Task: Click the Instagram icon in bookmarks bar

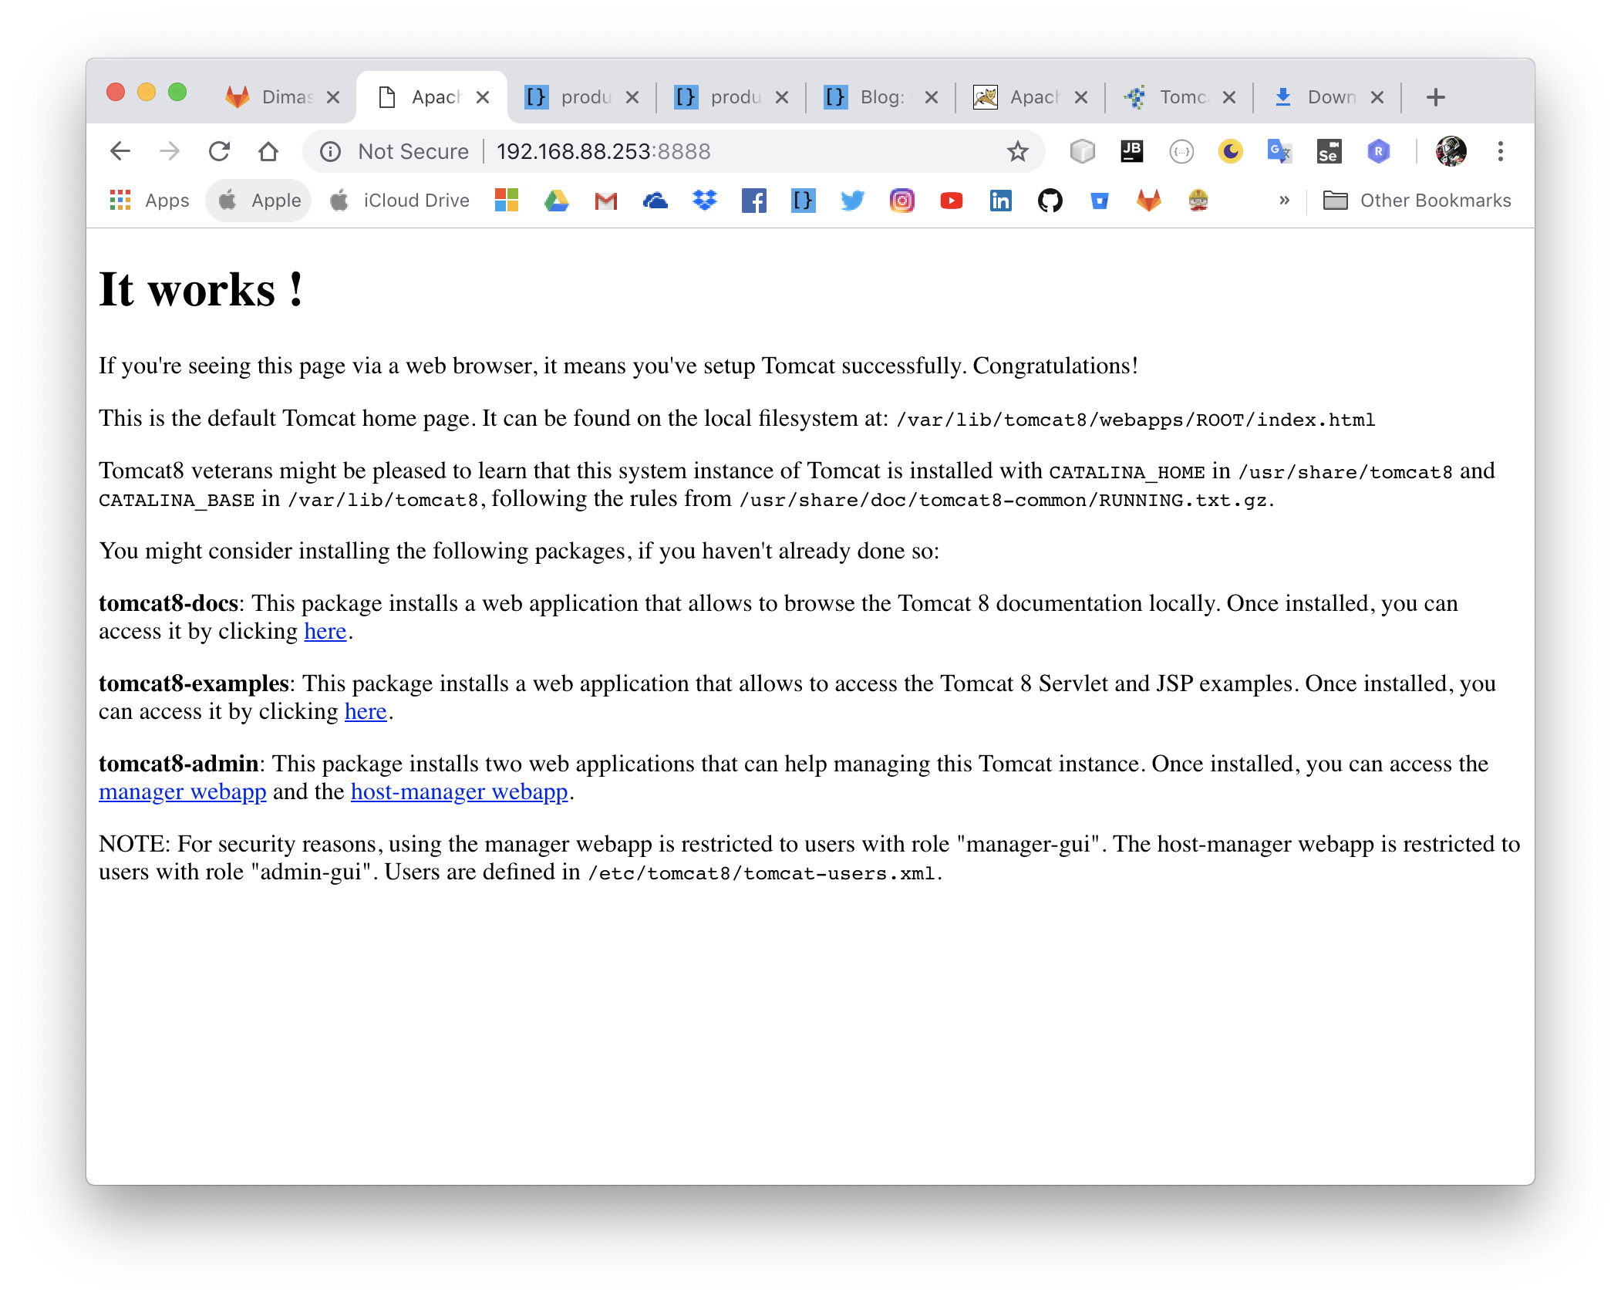Action: pyautogui.click(x=901, y=200)
